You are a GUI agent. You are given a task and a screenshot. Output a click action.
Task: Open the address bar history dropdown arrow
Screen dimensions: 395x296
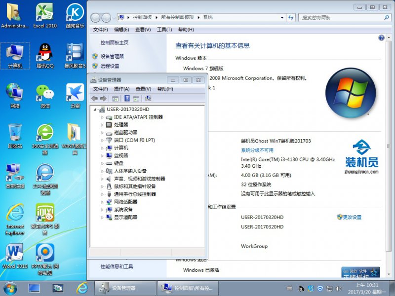282,18
